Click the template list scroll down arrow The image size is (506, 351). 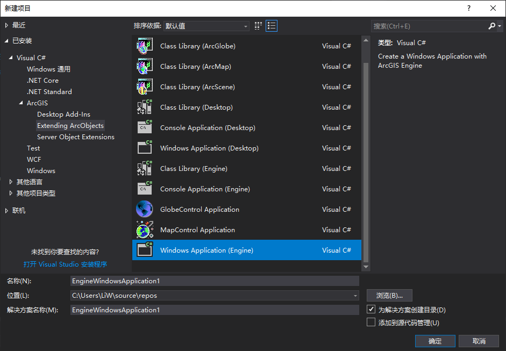pos(366,267)
